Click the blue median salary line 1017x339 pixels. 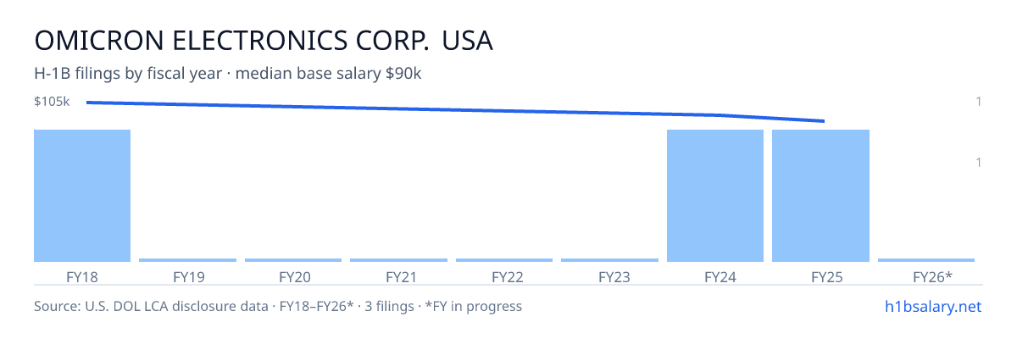click(455, 110)
